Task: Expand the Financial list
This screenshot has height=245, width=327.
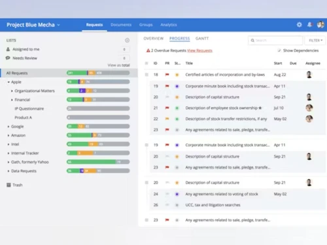Action: [12, 100]
